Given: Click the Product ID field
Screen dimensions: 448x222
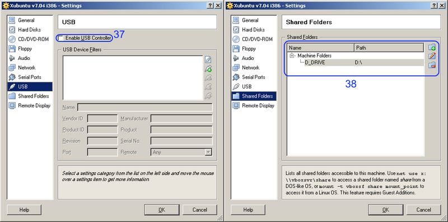Looking at the screenshot, I should coord(102,130).
